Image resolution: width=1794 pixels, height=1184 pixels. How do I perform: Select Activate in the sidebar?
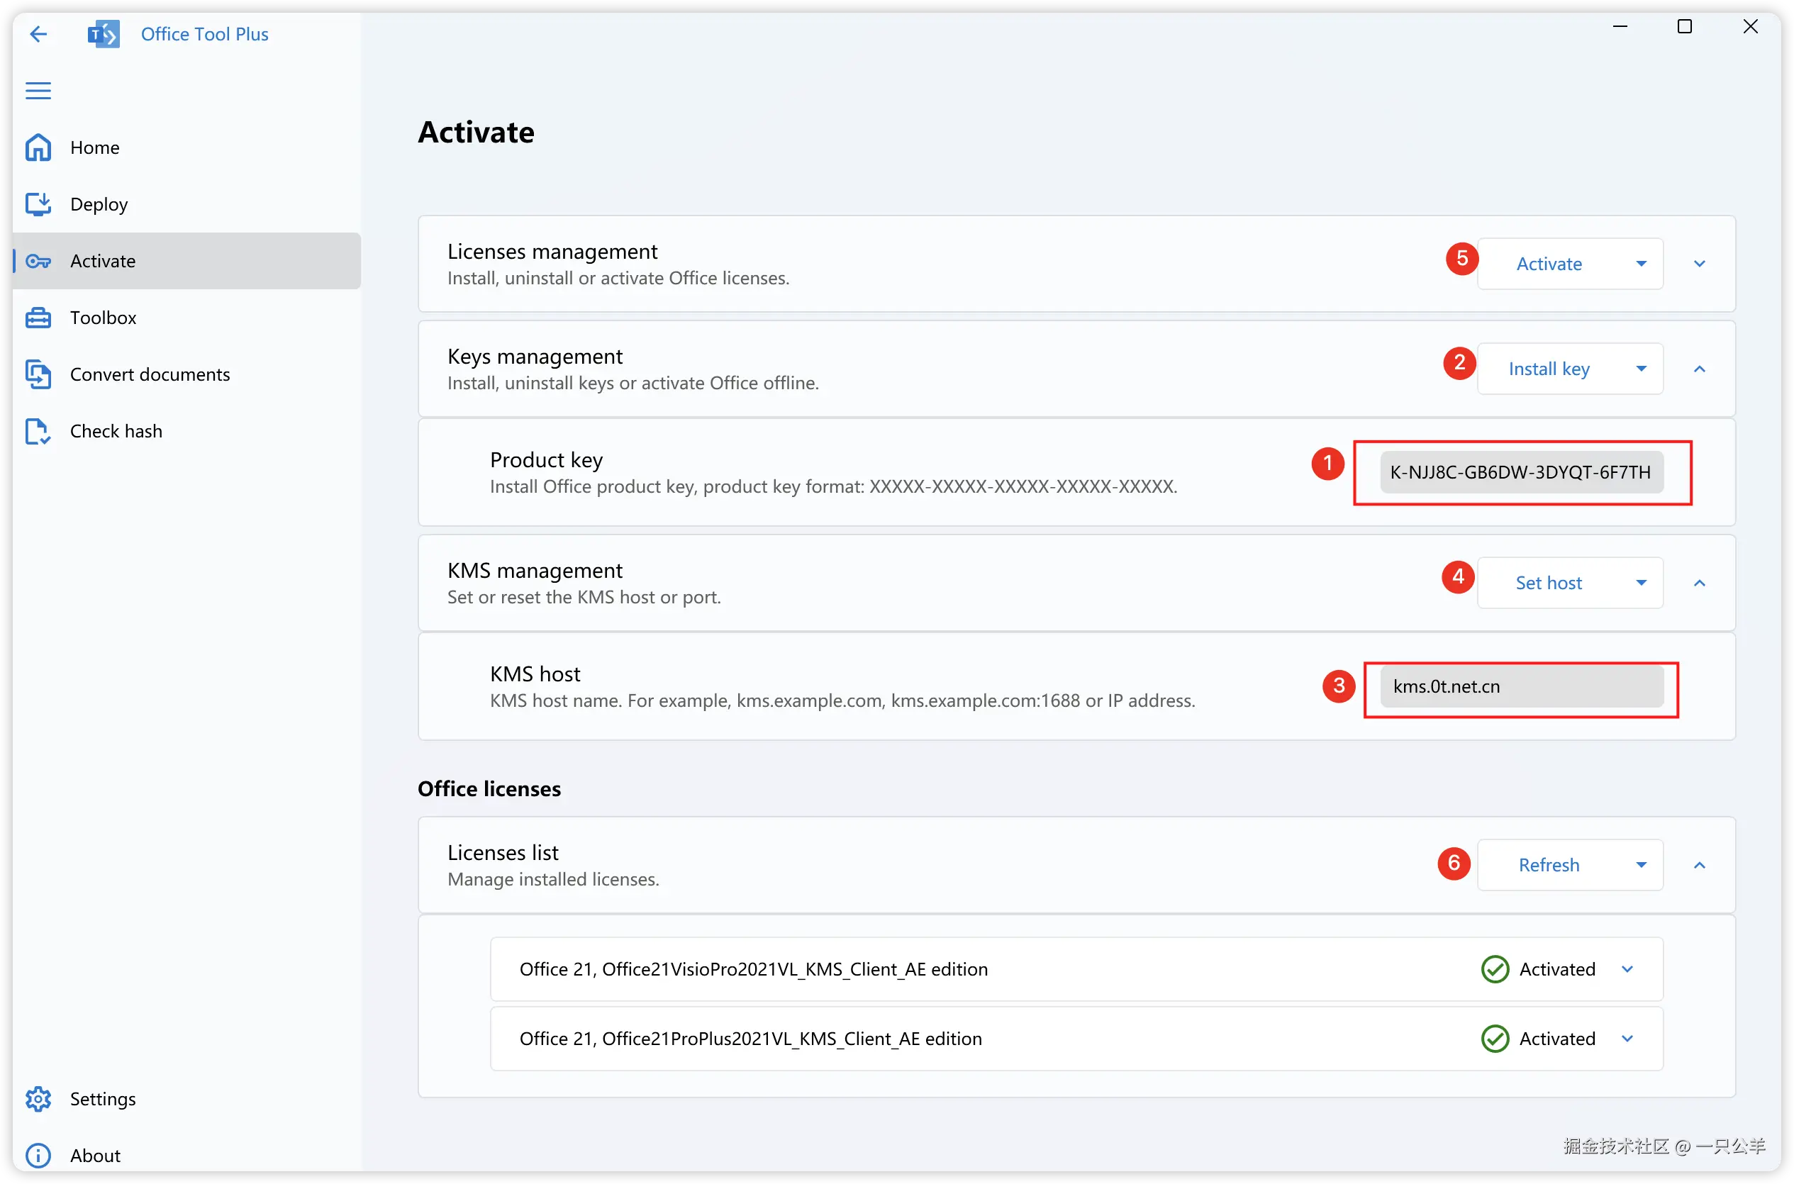point(104,260)
